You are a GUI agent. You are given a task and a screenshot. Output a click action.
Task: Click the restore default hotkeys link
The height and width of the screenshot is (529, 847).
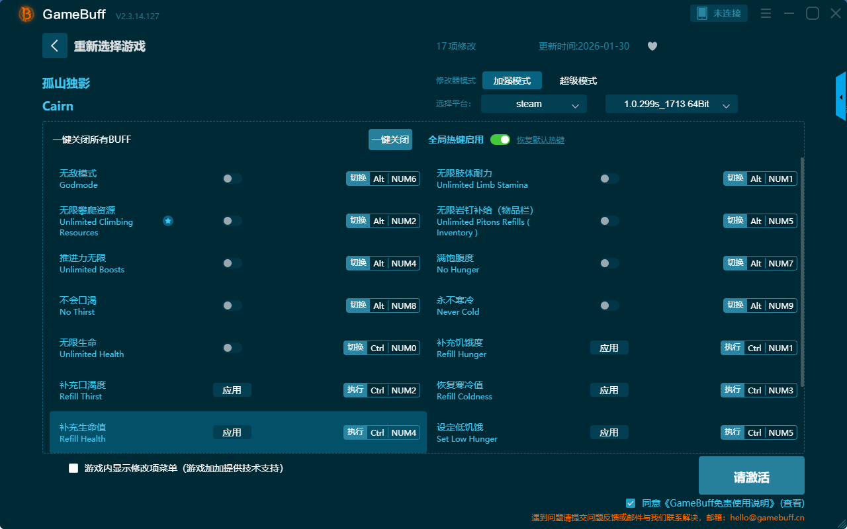click(540, 140)
